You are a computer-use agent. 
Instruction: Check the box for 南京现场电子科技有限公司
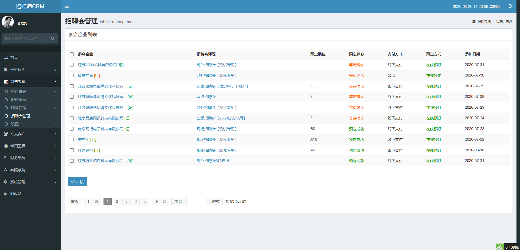[72, 129]
